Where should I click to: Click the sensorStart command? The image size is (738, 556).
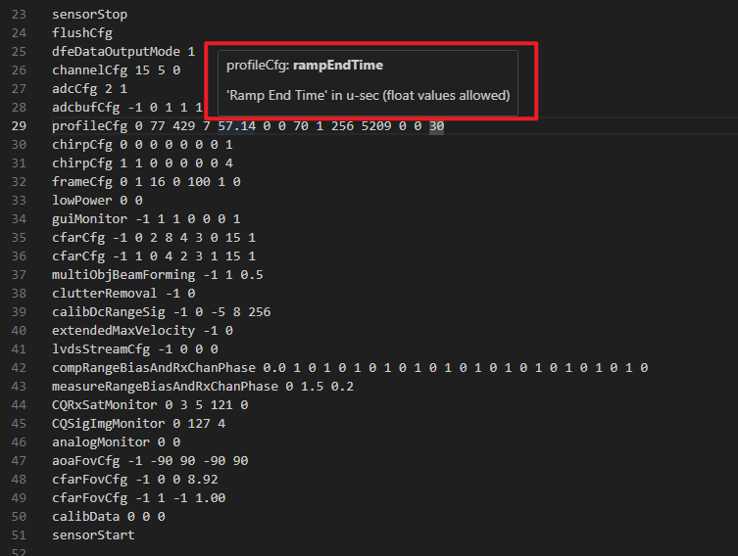[x=93, y=535]
